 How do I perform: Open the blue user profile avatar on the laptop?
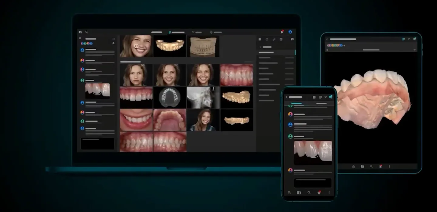click(x=290, y=32)
